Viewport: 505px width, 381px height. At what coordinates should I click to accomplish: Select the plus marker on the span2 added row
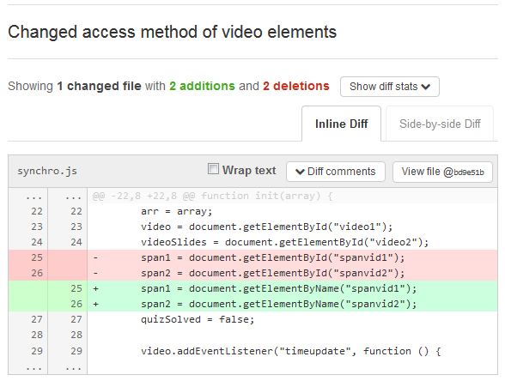pyautogui.click(x=95, y=304)
